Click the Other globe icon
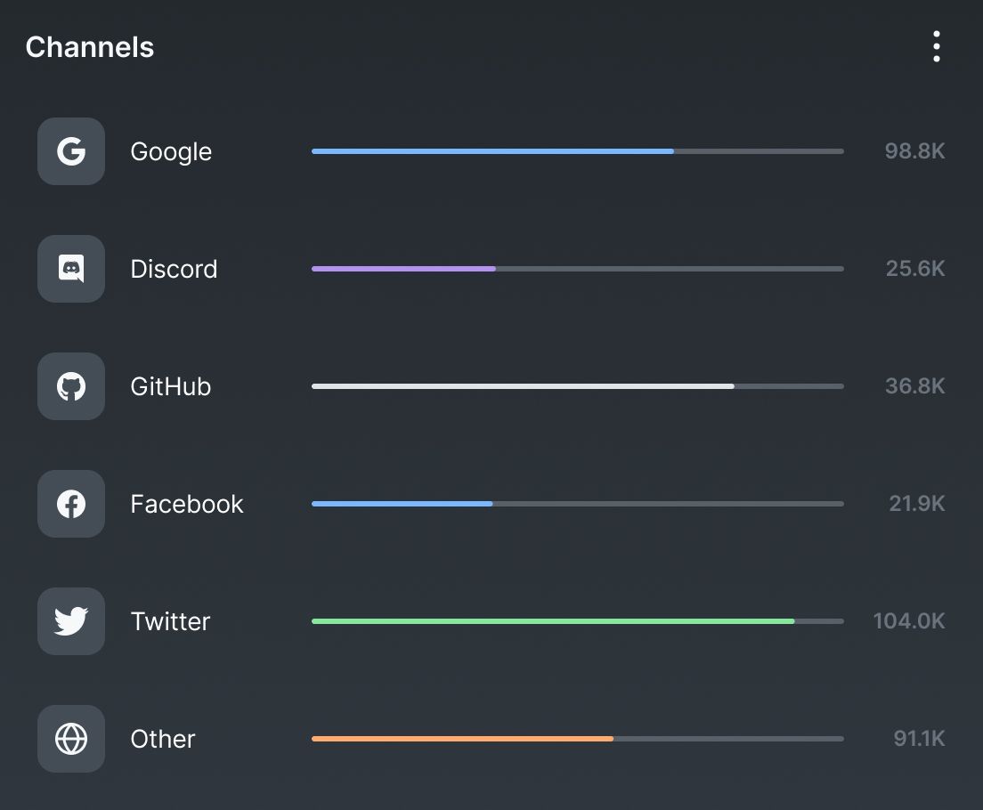Image resolution: width=983 pixels, height=810 pixels. point(71,739)
